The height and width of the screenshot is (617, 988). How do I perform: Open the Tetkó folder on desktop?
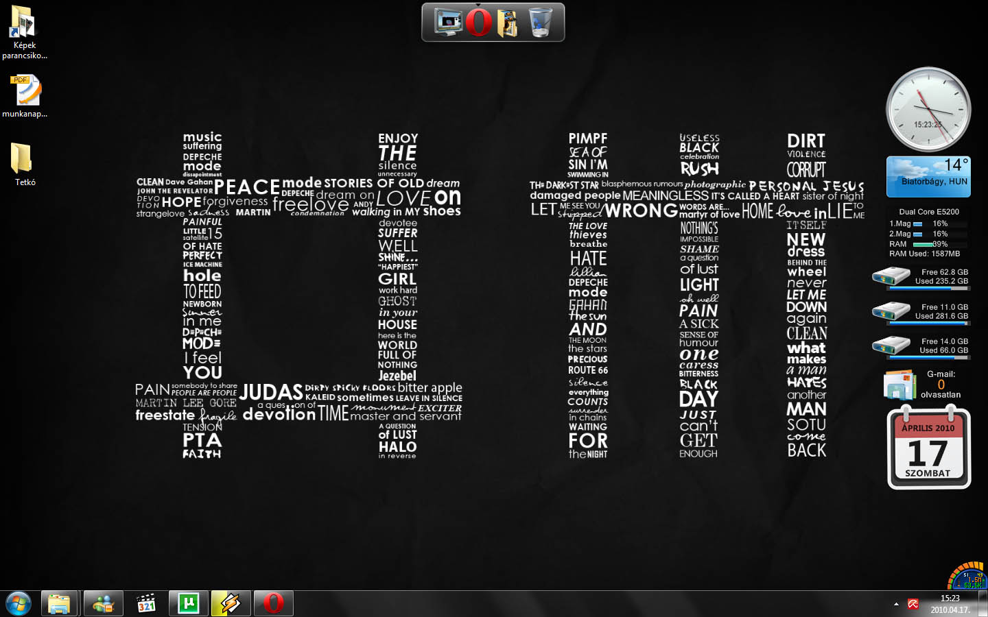point(25,165)
